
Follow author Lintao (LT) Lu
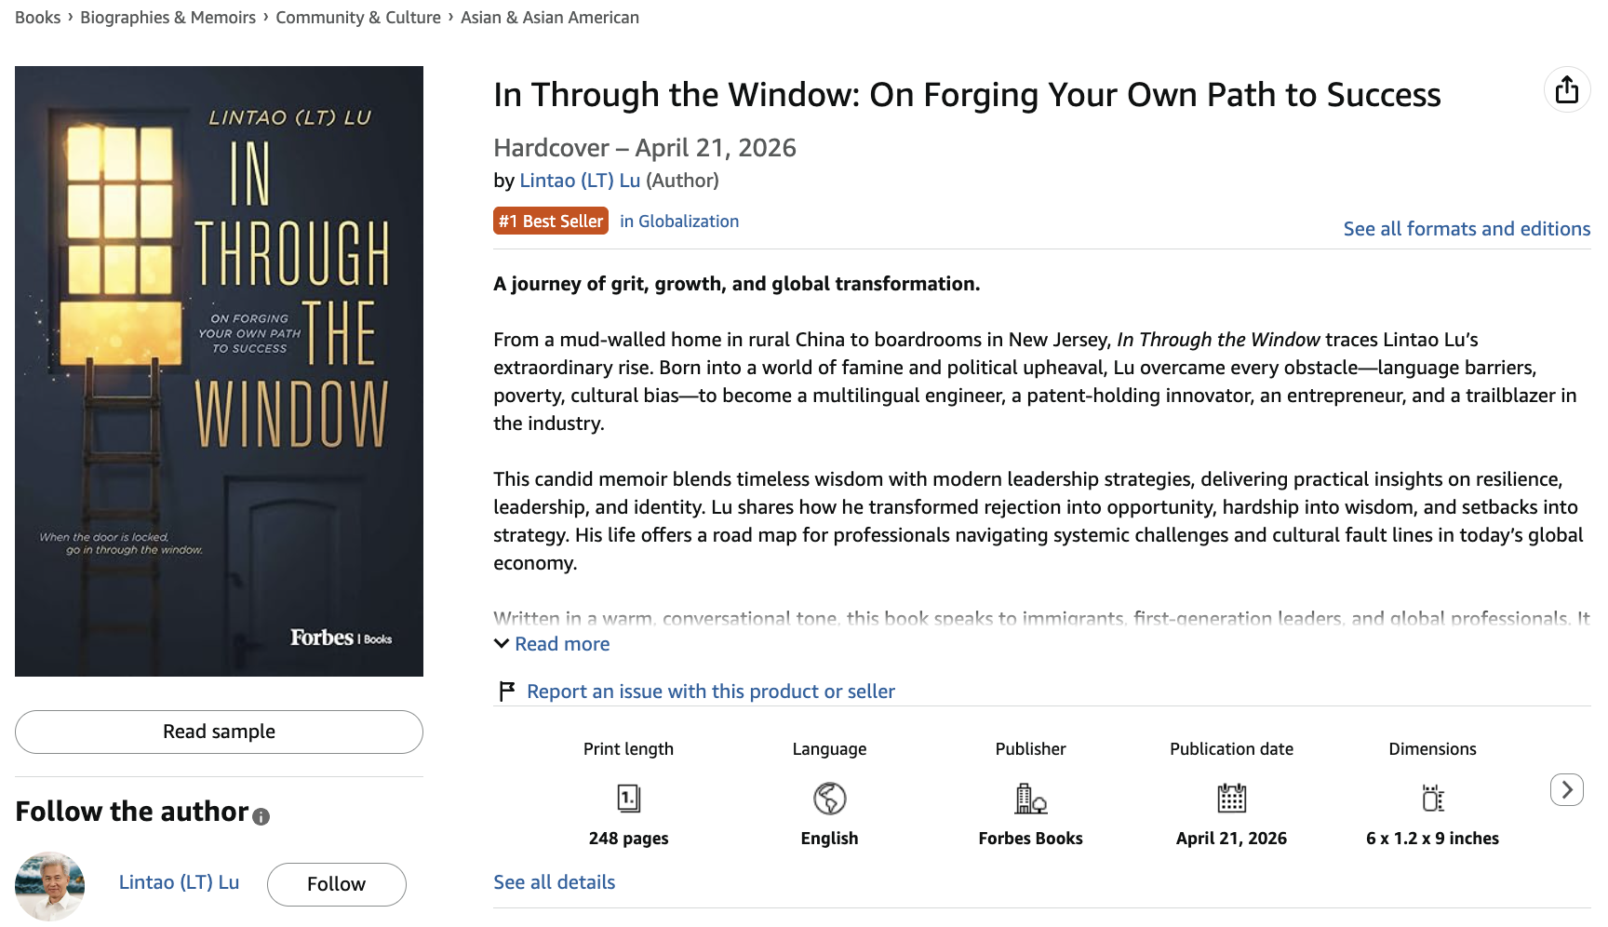click(336, 884)
